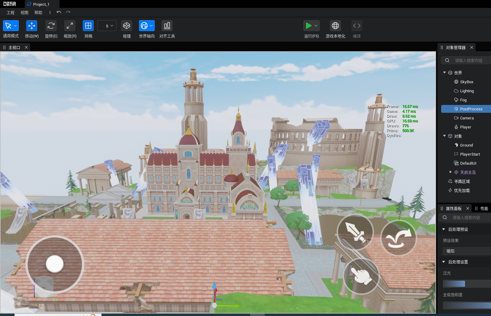The height and width of the screenshot is (316, 491).
Task: Select the 主视口 viewport tab
Action: click(x=14, y=47)
